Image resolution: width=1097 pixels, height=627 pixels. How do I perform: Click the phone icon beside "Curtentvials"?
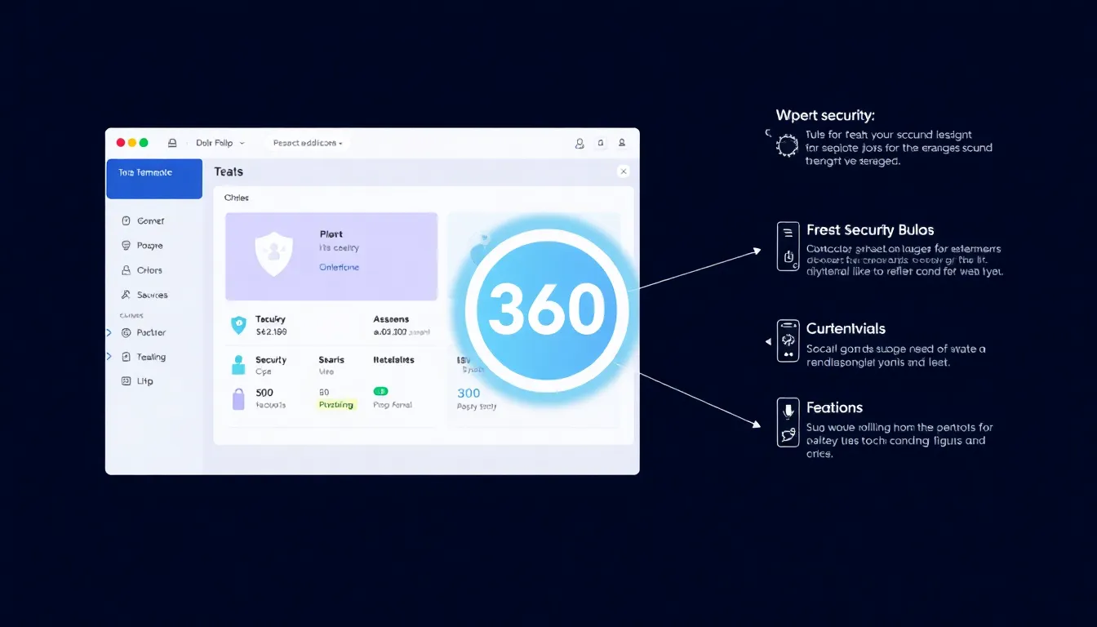(788, 340)
